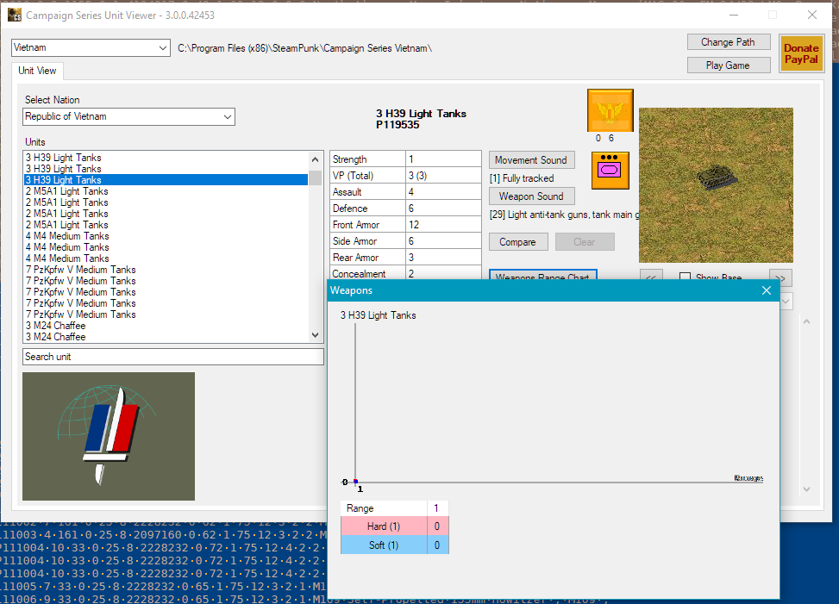Click the Units list scroll down arrow

click(315, 335)
